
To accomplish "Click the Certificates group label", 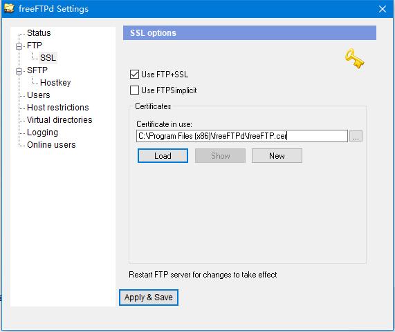I will (153, 106).
